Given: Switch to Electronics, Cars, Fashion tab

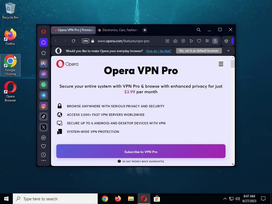Looking at the screenshot, I should pyautogui.click(x=118, y=30).
